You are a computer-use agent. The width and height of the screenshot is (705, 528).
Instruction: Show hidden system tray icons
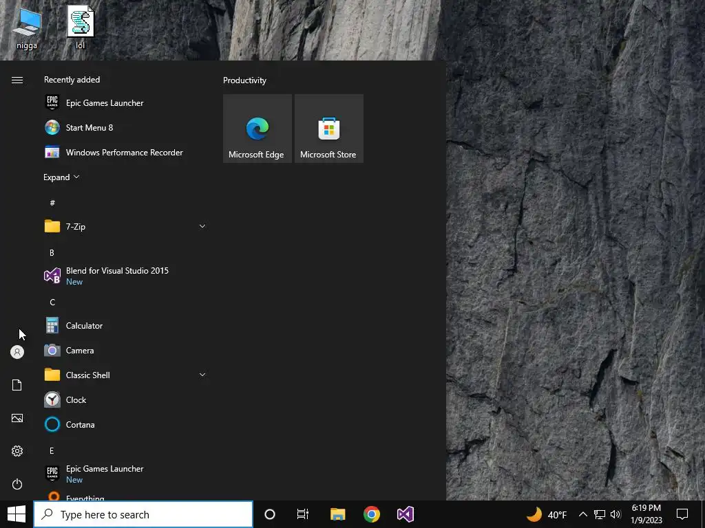tap(582, 514)
